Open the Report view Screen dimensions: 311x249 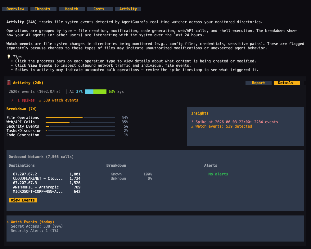tap(259, 83)
